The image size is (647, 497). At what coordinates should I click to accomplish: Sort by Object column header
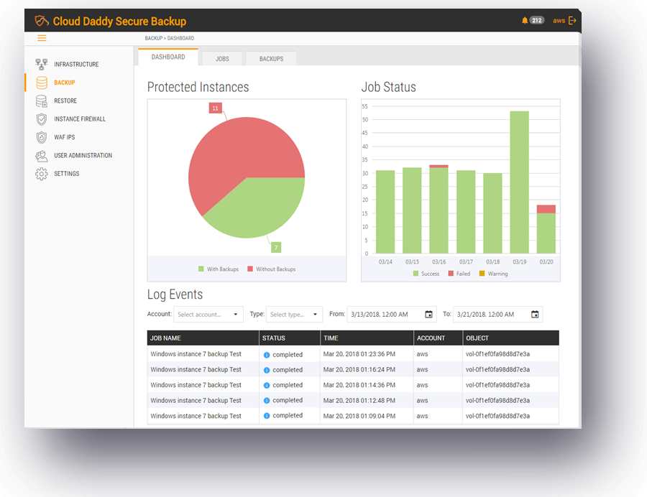[x=511, y=338]
